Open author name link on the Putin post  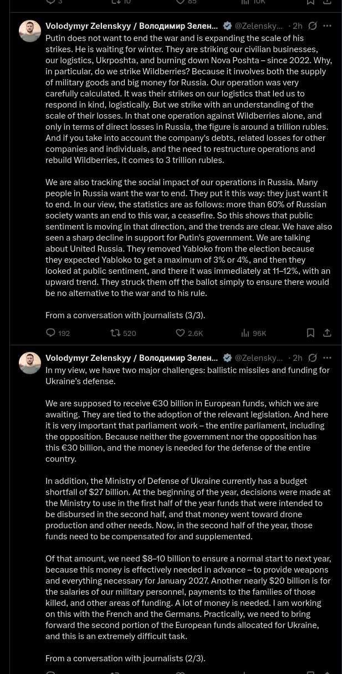[132, 25]
